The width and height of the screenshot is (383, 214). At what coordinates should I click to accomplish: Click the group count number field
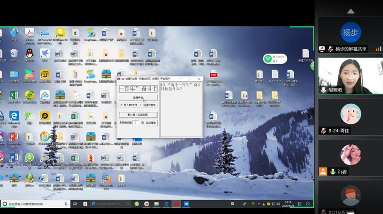coord(135,123)
